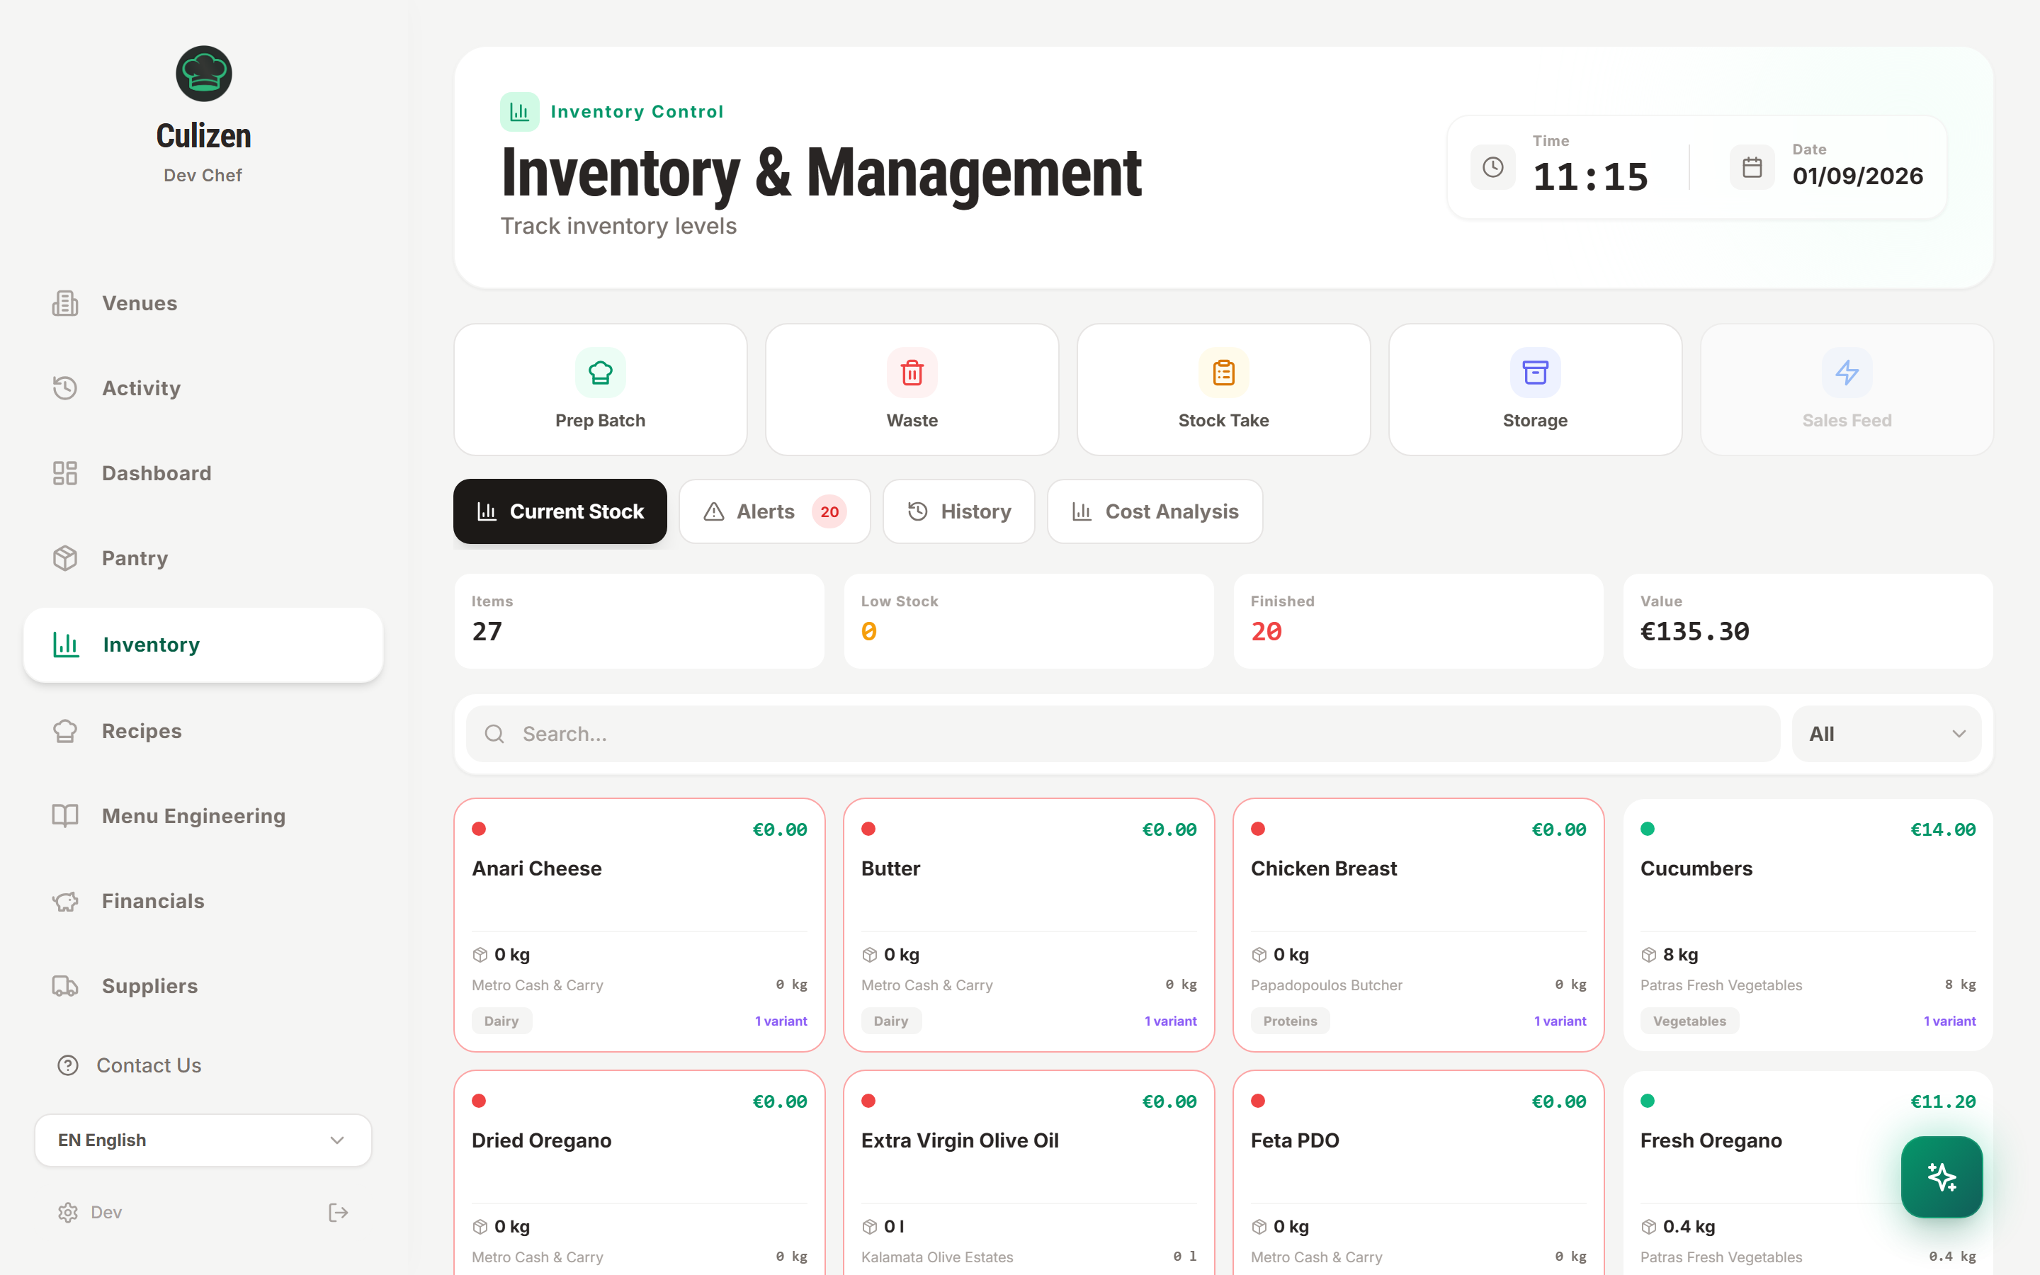The image size is (2040, 1275).
Task: Open the AI sparkle assistant button
Action: pyautogui.click(x=1942, y=1177)
